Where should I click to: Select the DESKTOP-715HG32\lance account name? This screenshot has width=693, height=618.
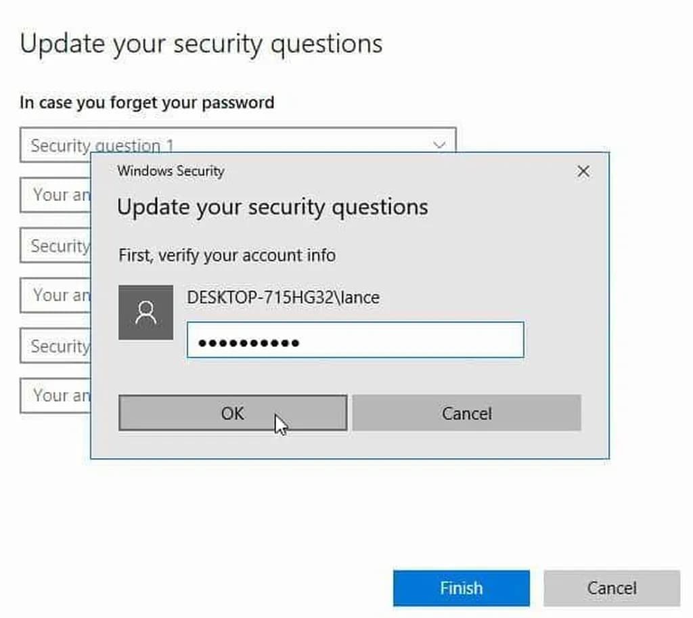(x=283, y=297)
